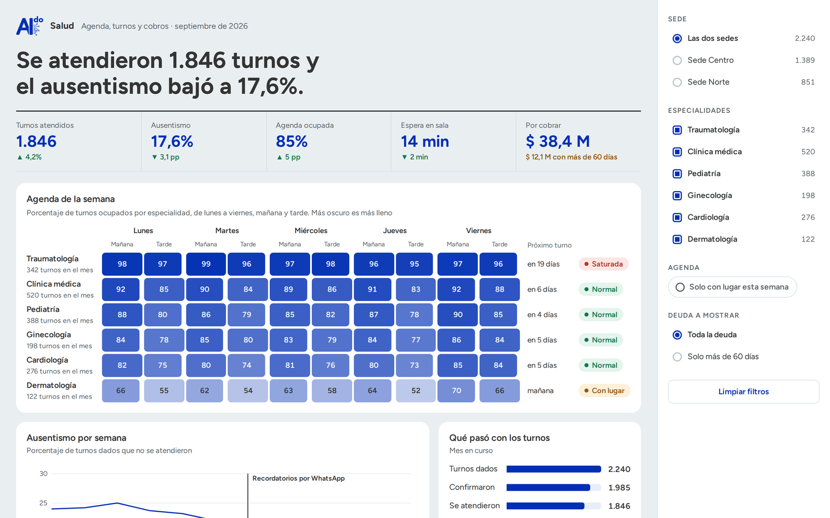
Task: Open the Turnos atendidos 1.846 metric card
Action: [x=78, y=141]
